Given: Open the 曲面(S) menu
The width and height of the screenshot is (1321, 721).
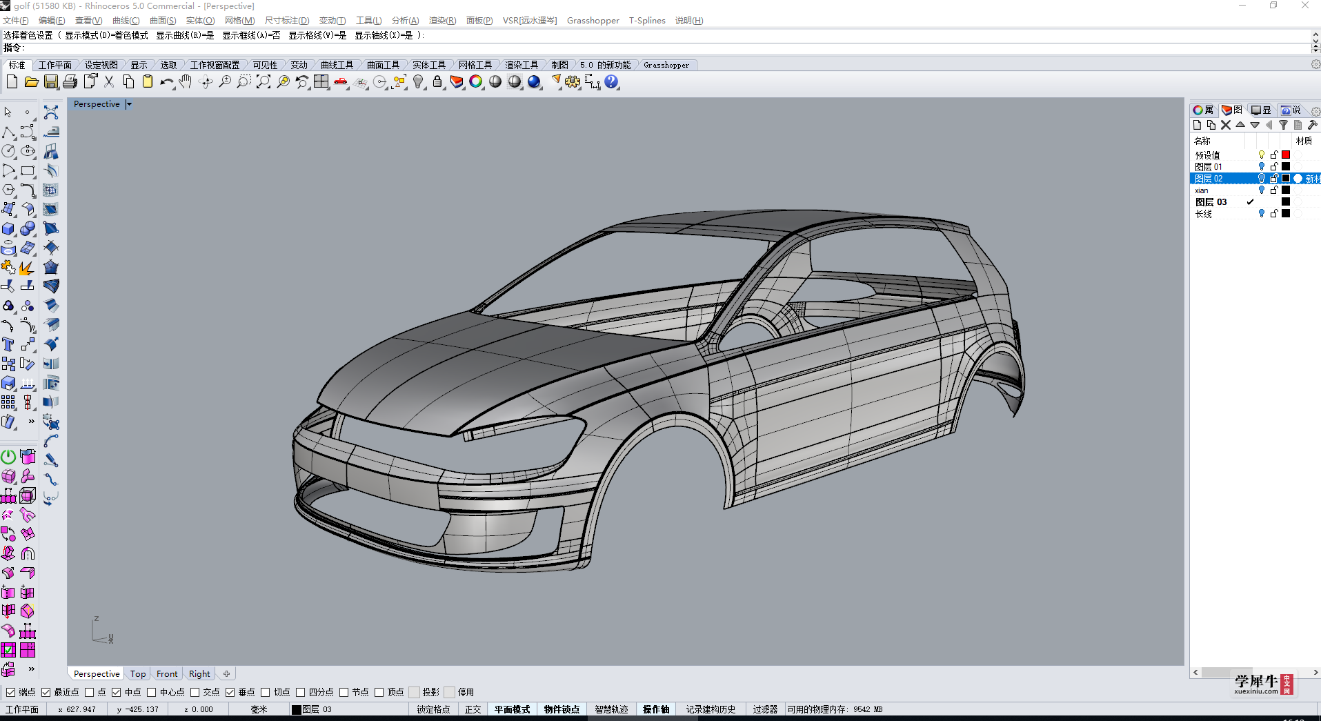Looking at the screenshot, I should pyautogui.click(x=163, y=21).
